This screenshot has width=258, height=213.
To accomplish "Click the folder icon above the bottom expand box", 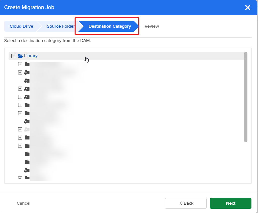I will coord(27,162).
